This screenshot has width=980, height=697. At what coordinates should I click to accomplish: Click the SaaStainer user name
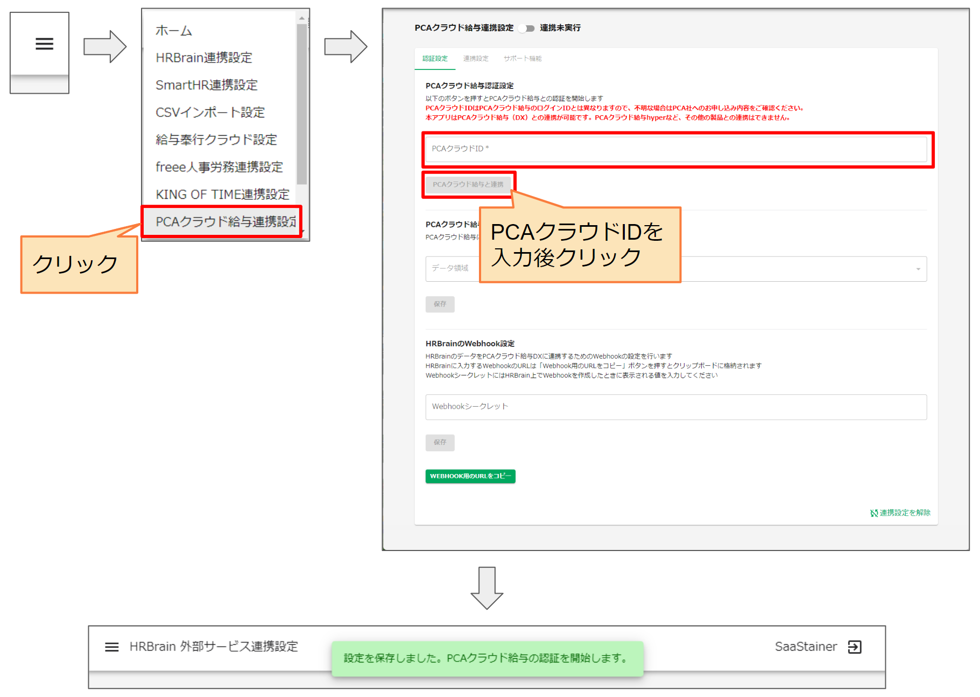pyautogui.click(x=806, y=647)
